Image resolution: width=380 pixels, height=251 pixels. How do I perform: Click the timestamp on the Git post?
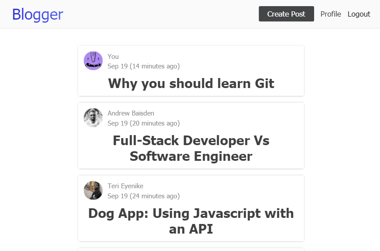(x=144, y=66)
